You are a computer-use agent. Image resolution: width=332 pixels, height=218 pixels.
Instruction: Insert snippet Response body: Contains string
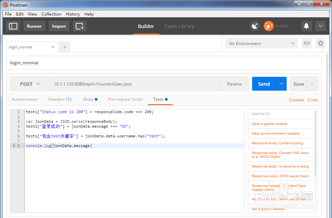tap(277, 143)
